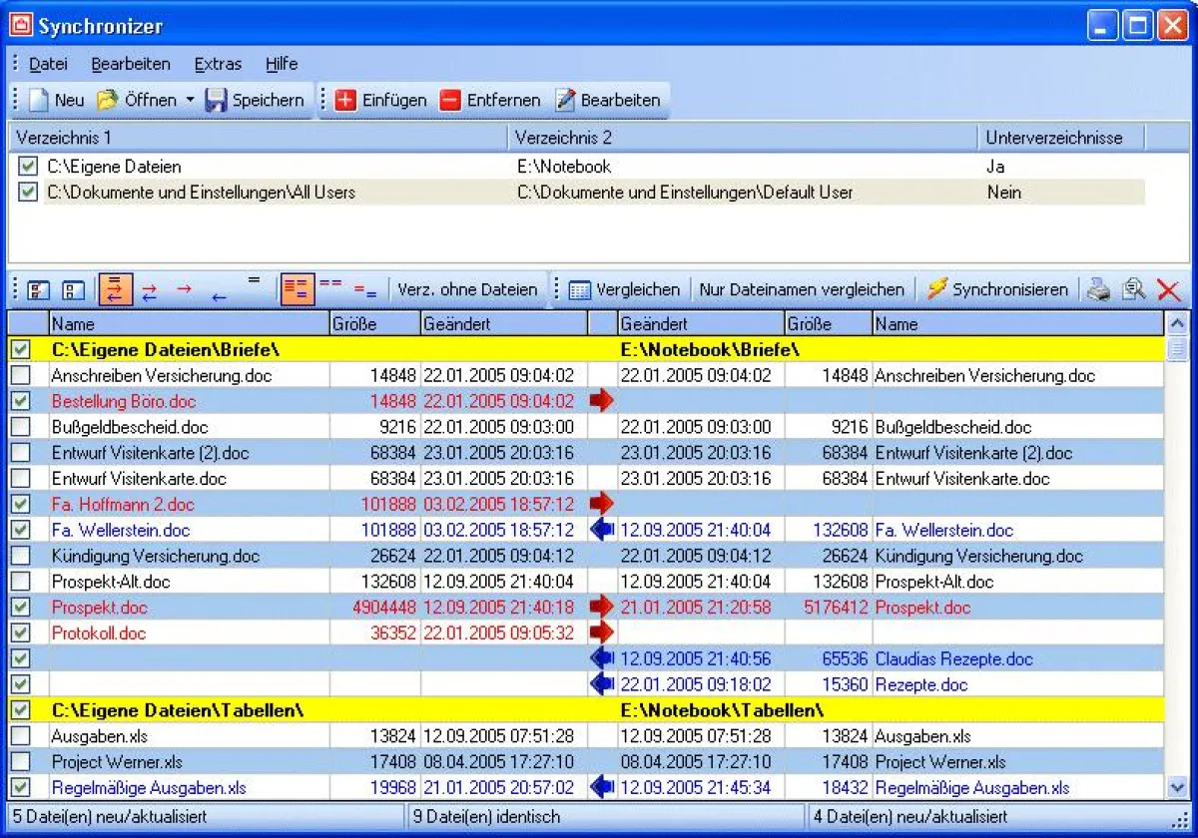This screenshot has height=838, width=1198.
Task: Open the Bearbeiten menu
Action: pos(131,64)
